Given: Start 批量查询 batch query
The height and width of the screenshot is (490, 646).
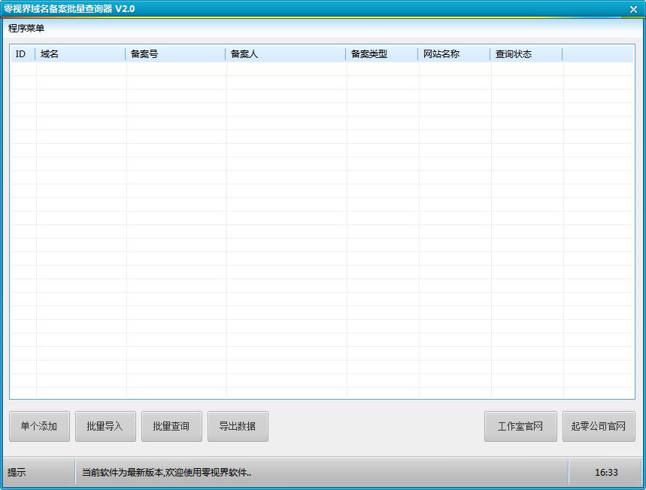Looking at the screenshot, I should (171, 426).
